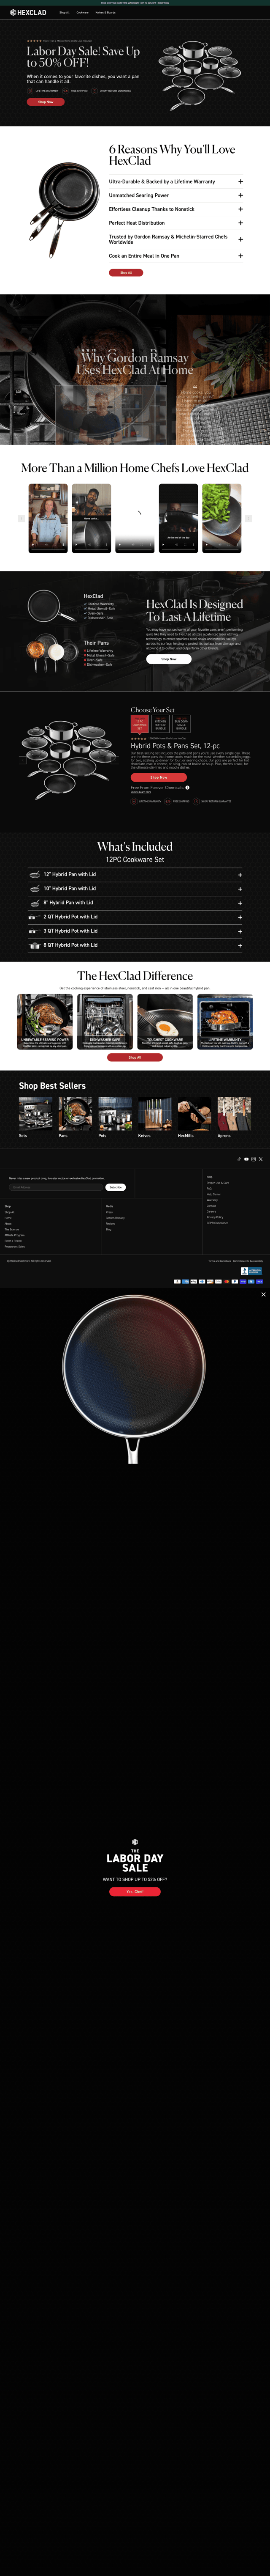The width and height of the screenshot is (270, 2576).
Task: Open Aprons best seller thumbnail
Action: (233, 1114)
